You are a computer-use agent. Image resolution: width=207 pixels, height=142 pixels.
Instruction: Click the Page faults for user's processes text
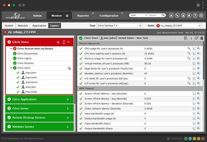[x=109, y=68]
